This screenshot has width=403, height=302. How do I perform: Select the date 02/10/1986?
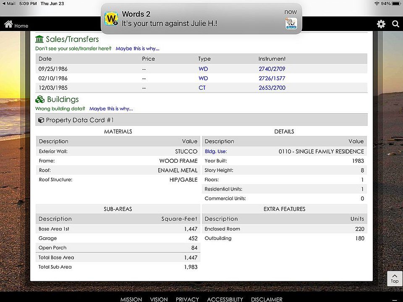pos(53,78)
